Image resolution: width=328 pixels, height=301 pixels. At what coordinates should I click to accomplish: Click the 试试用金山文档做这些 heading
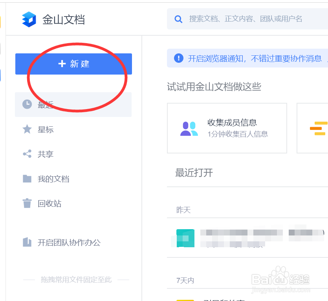point(214,87)
